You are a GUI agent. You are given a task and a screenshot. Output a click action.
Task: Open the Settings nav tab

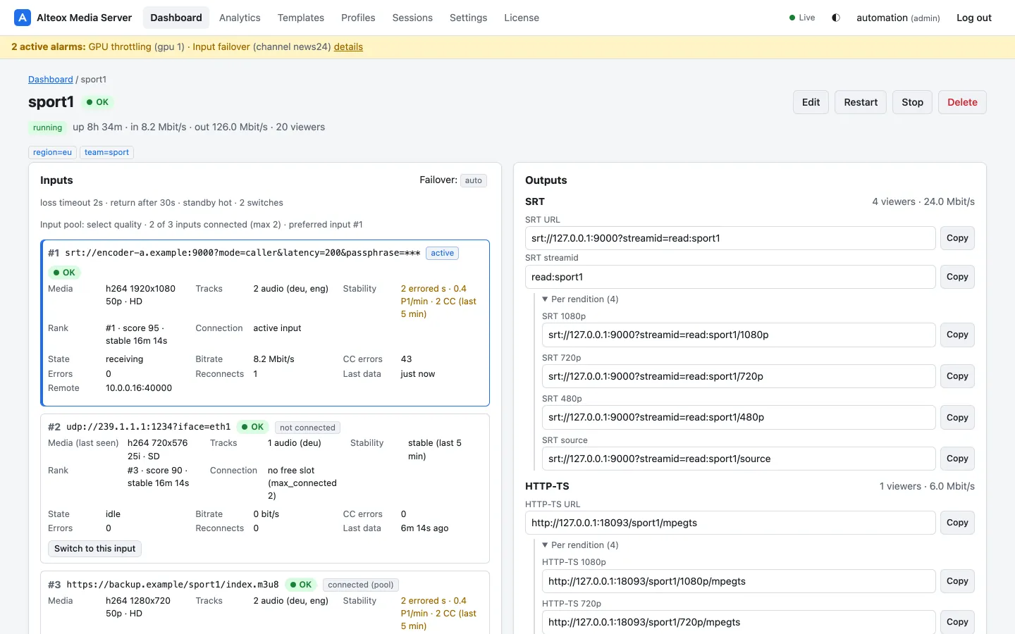pyautogui.click(x=469, y=18)
